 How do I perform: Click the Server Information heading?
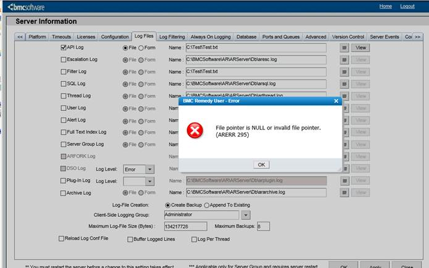coord(46,22)
